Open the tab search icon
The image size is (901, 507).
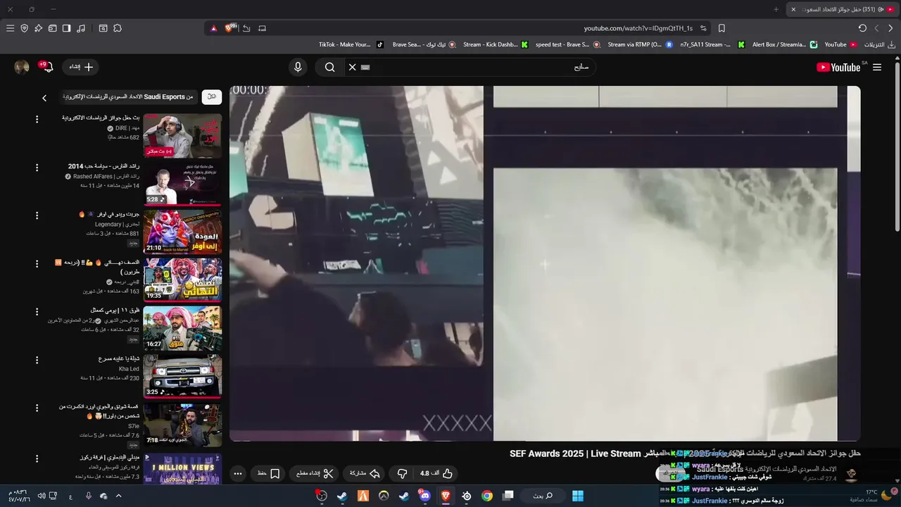103,28
